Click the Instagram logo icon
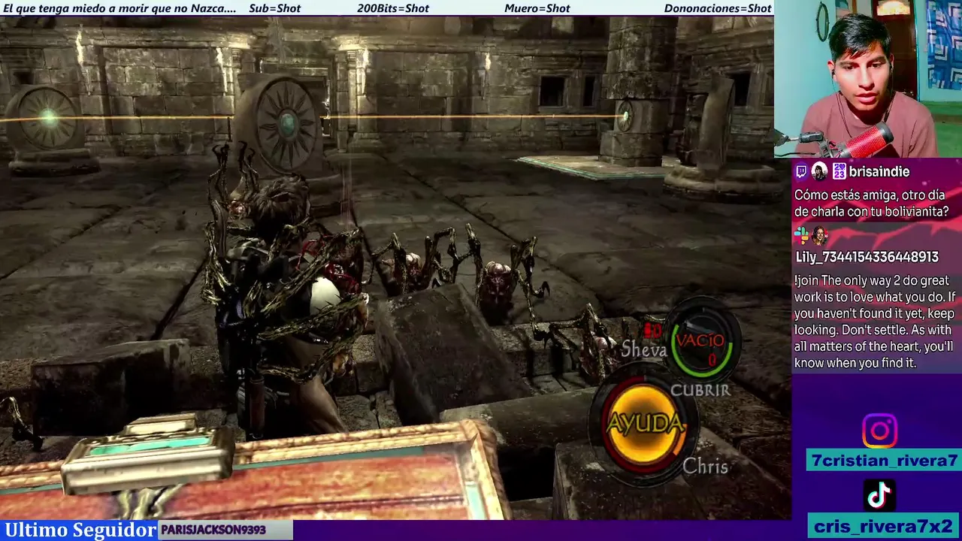 click(x=879, y=431)
